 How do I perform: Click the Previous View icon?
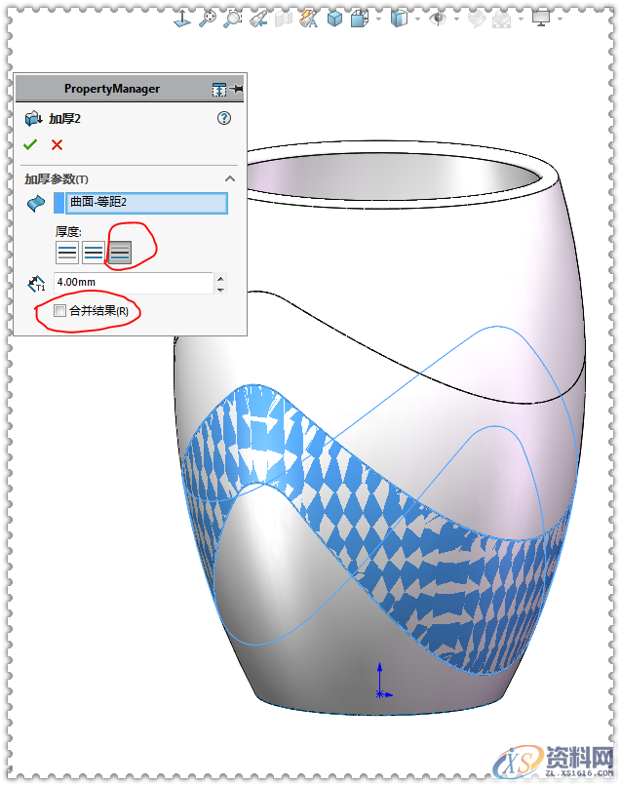258,20
